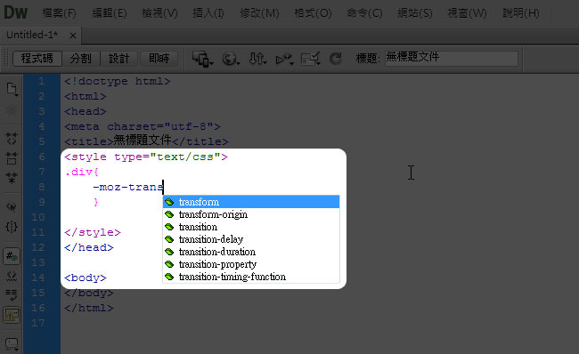
Task: Click the collapse selection icon
Action: click(12, 158)
